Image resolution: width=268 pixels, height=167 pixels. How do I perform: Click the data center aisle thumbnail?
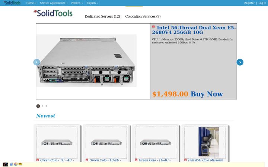(x=208, y=142)
